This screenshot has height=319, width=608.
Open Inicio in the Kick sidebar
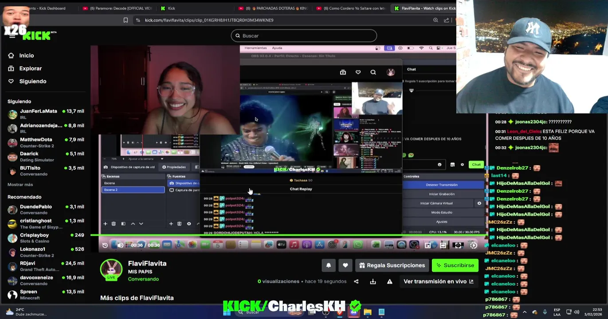pos(21,55)
